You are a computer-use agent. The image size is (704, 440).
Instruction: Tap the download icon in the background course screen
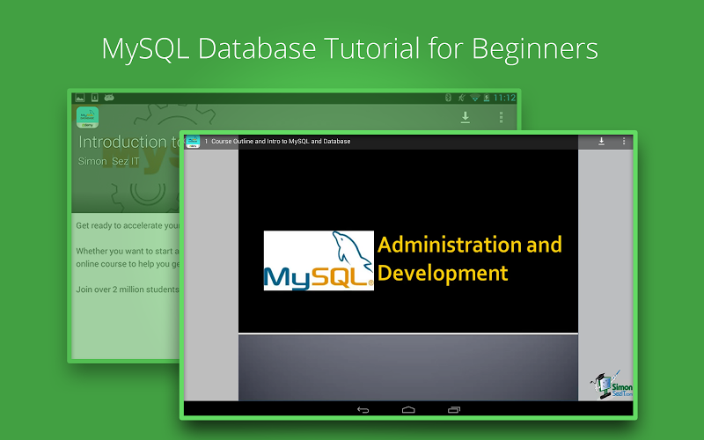pos(466,118)
